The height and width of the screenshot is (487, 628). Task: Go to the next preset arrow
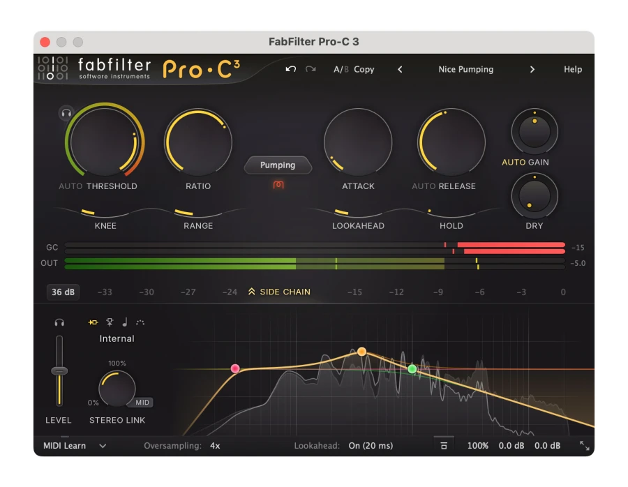pos(532,69)
